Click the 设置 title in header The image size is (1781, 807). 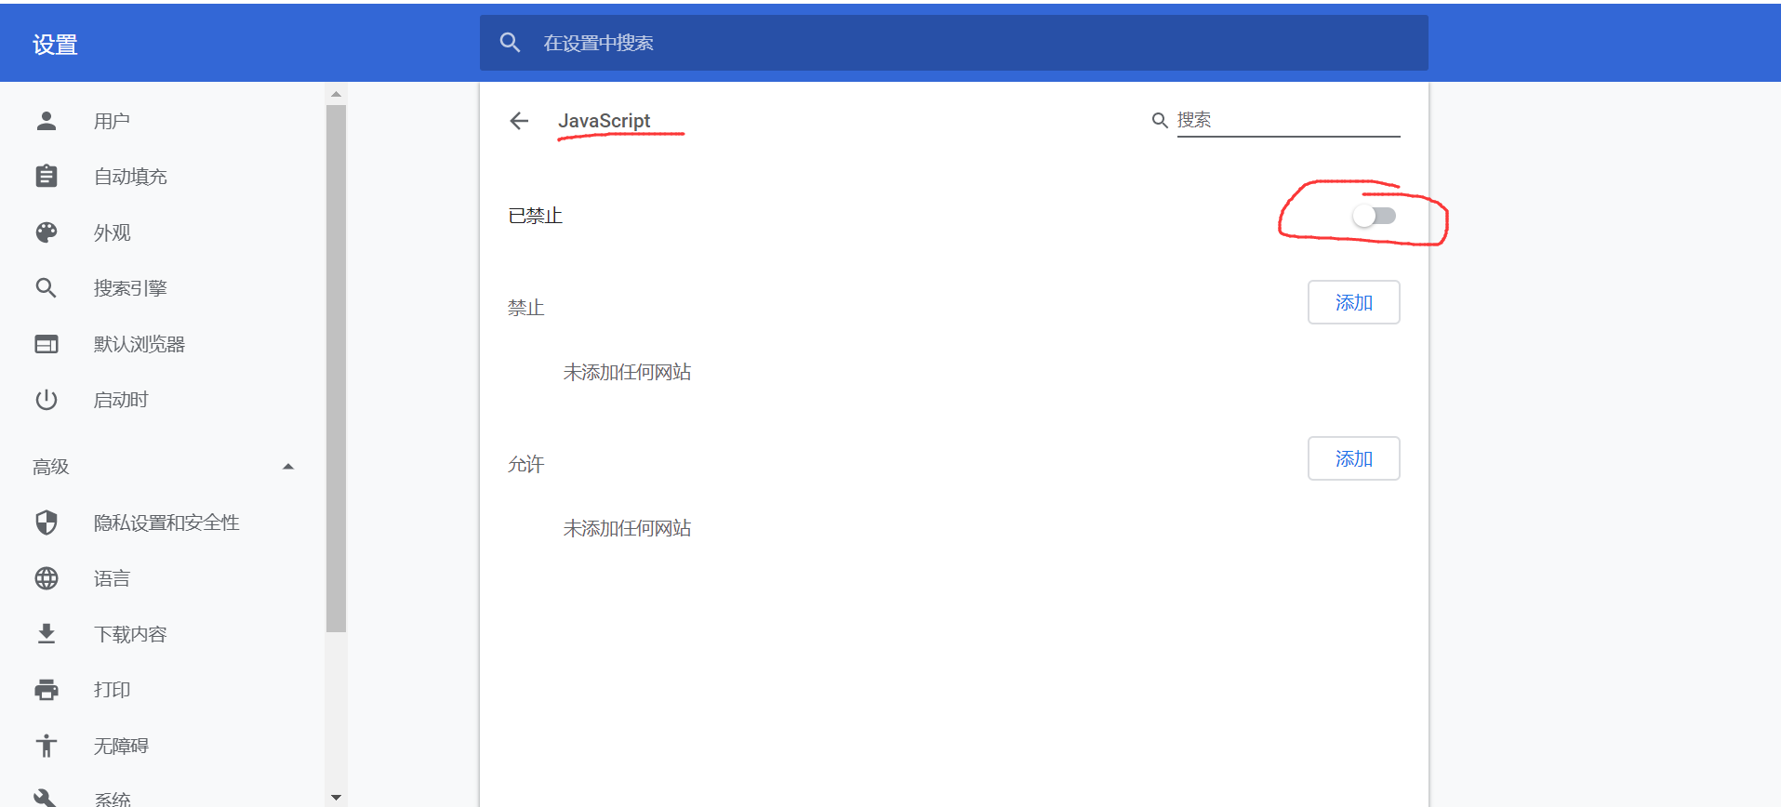pos(55,44)
